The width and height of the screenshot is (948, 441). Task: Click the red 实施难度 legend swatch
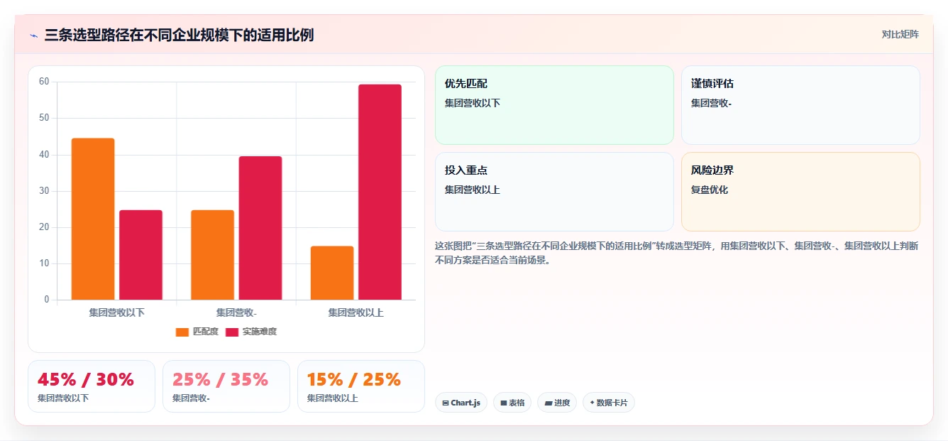point(232,332)
